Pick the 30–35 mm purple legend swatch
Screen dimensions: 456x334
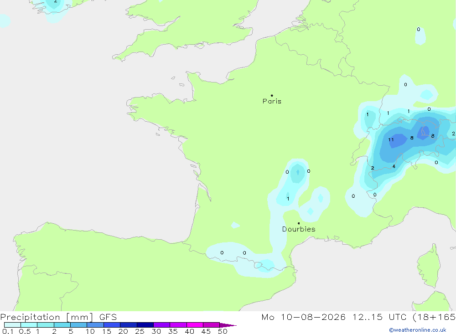tap(162, 325)
